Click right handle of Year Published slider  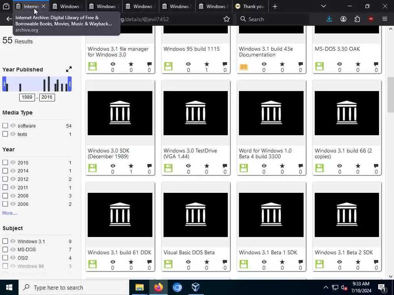(x=70, y=84)
